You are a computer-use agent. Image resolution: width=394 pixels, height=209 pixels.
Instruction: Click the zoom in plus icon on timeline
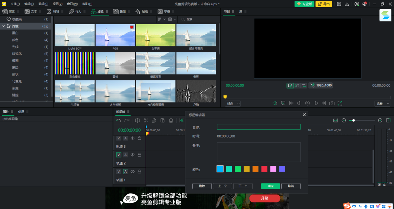tap(380, 120)
